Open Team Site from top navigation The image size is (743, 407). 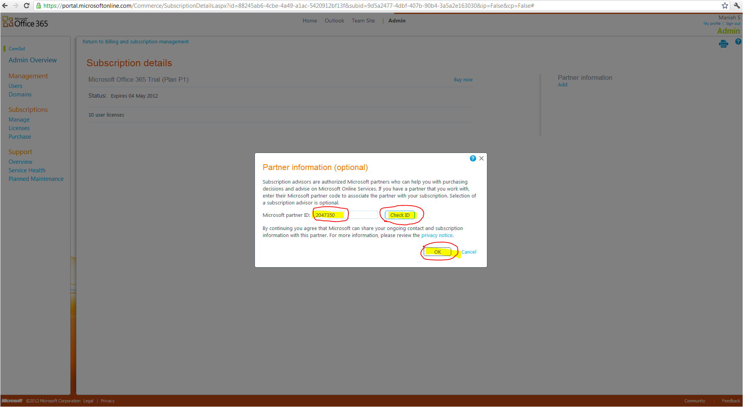click(x=363, y=21)
